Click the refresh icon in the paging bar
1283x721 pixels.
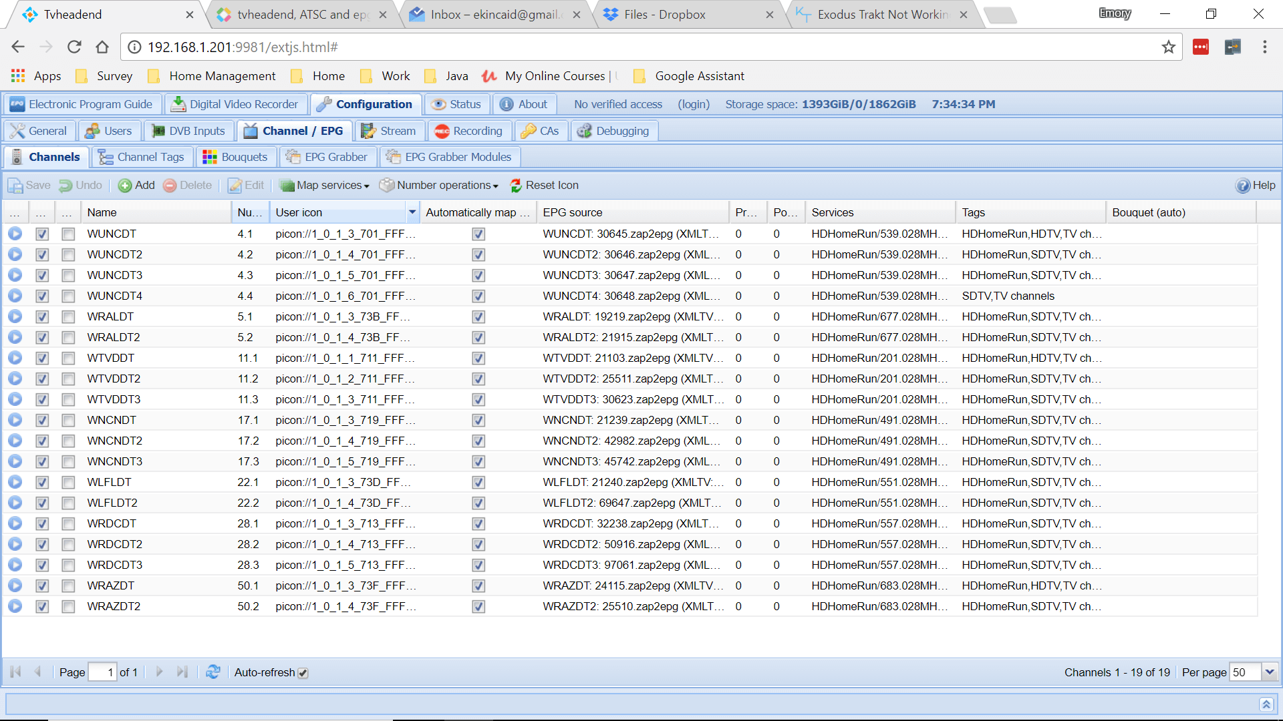click(213, 672)
